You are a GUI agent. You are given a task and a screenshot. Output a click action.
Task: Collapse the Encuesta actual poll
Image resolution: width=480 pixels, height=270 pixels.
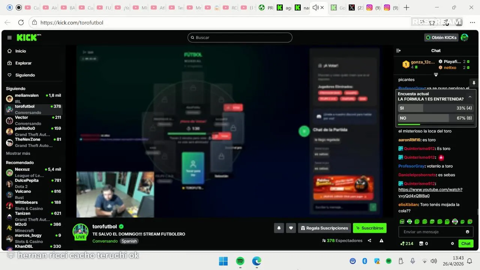[470, 97]
